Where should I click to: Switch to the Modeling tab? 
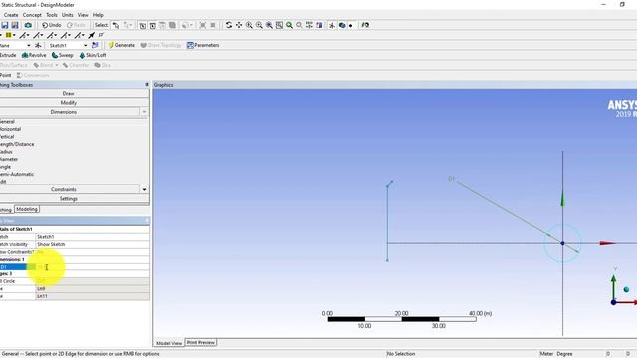click(x=27, y=209)
